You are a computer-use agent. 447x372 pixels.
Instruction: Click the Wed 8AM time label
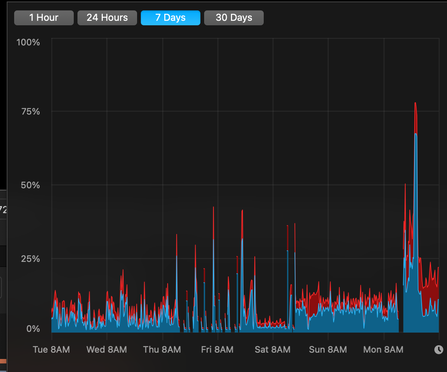click(x=107, y=350)
